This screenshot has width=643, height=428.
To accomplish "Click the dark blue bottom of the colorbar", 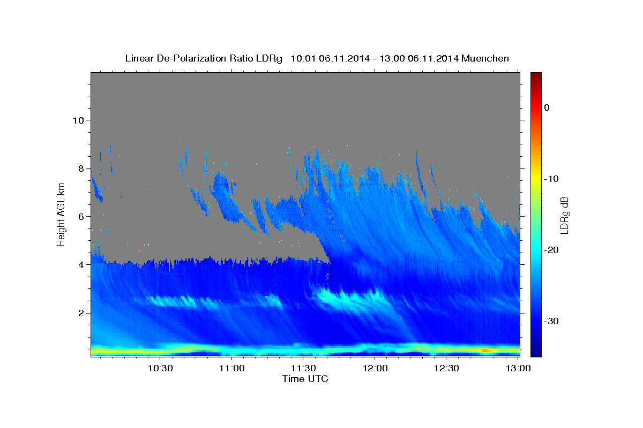I will point(536,351).
